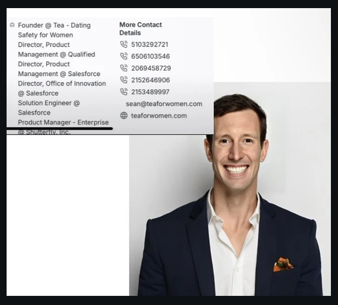Screen dimensions: 338x305
Task: Select phone number 2153489997
Action: [x=150, y=92]
